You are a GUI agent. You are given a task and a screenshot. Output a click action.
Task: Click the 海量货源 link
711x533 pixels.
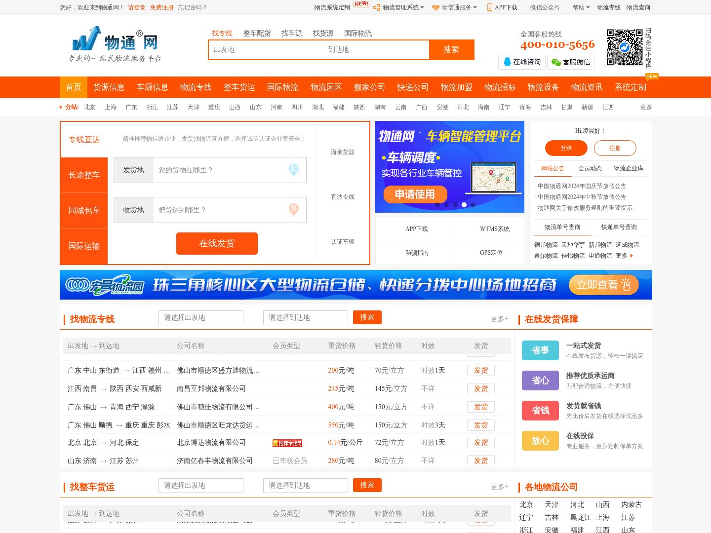pos(343,152)
